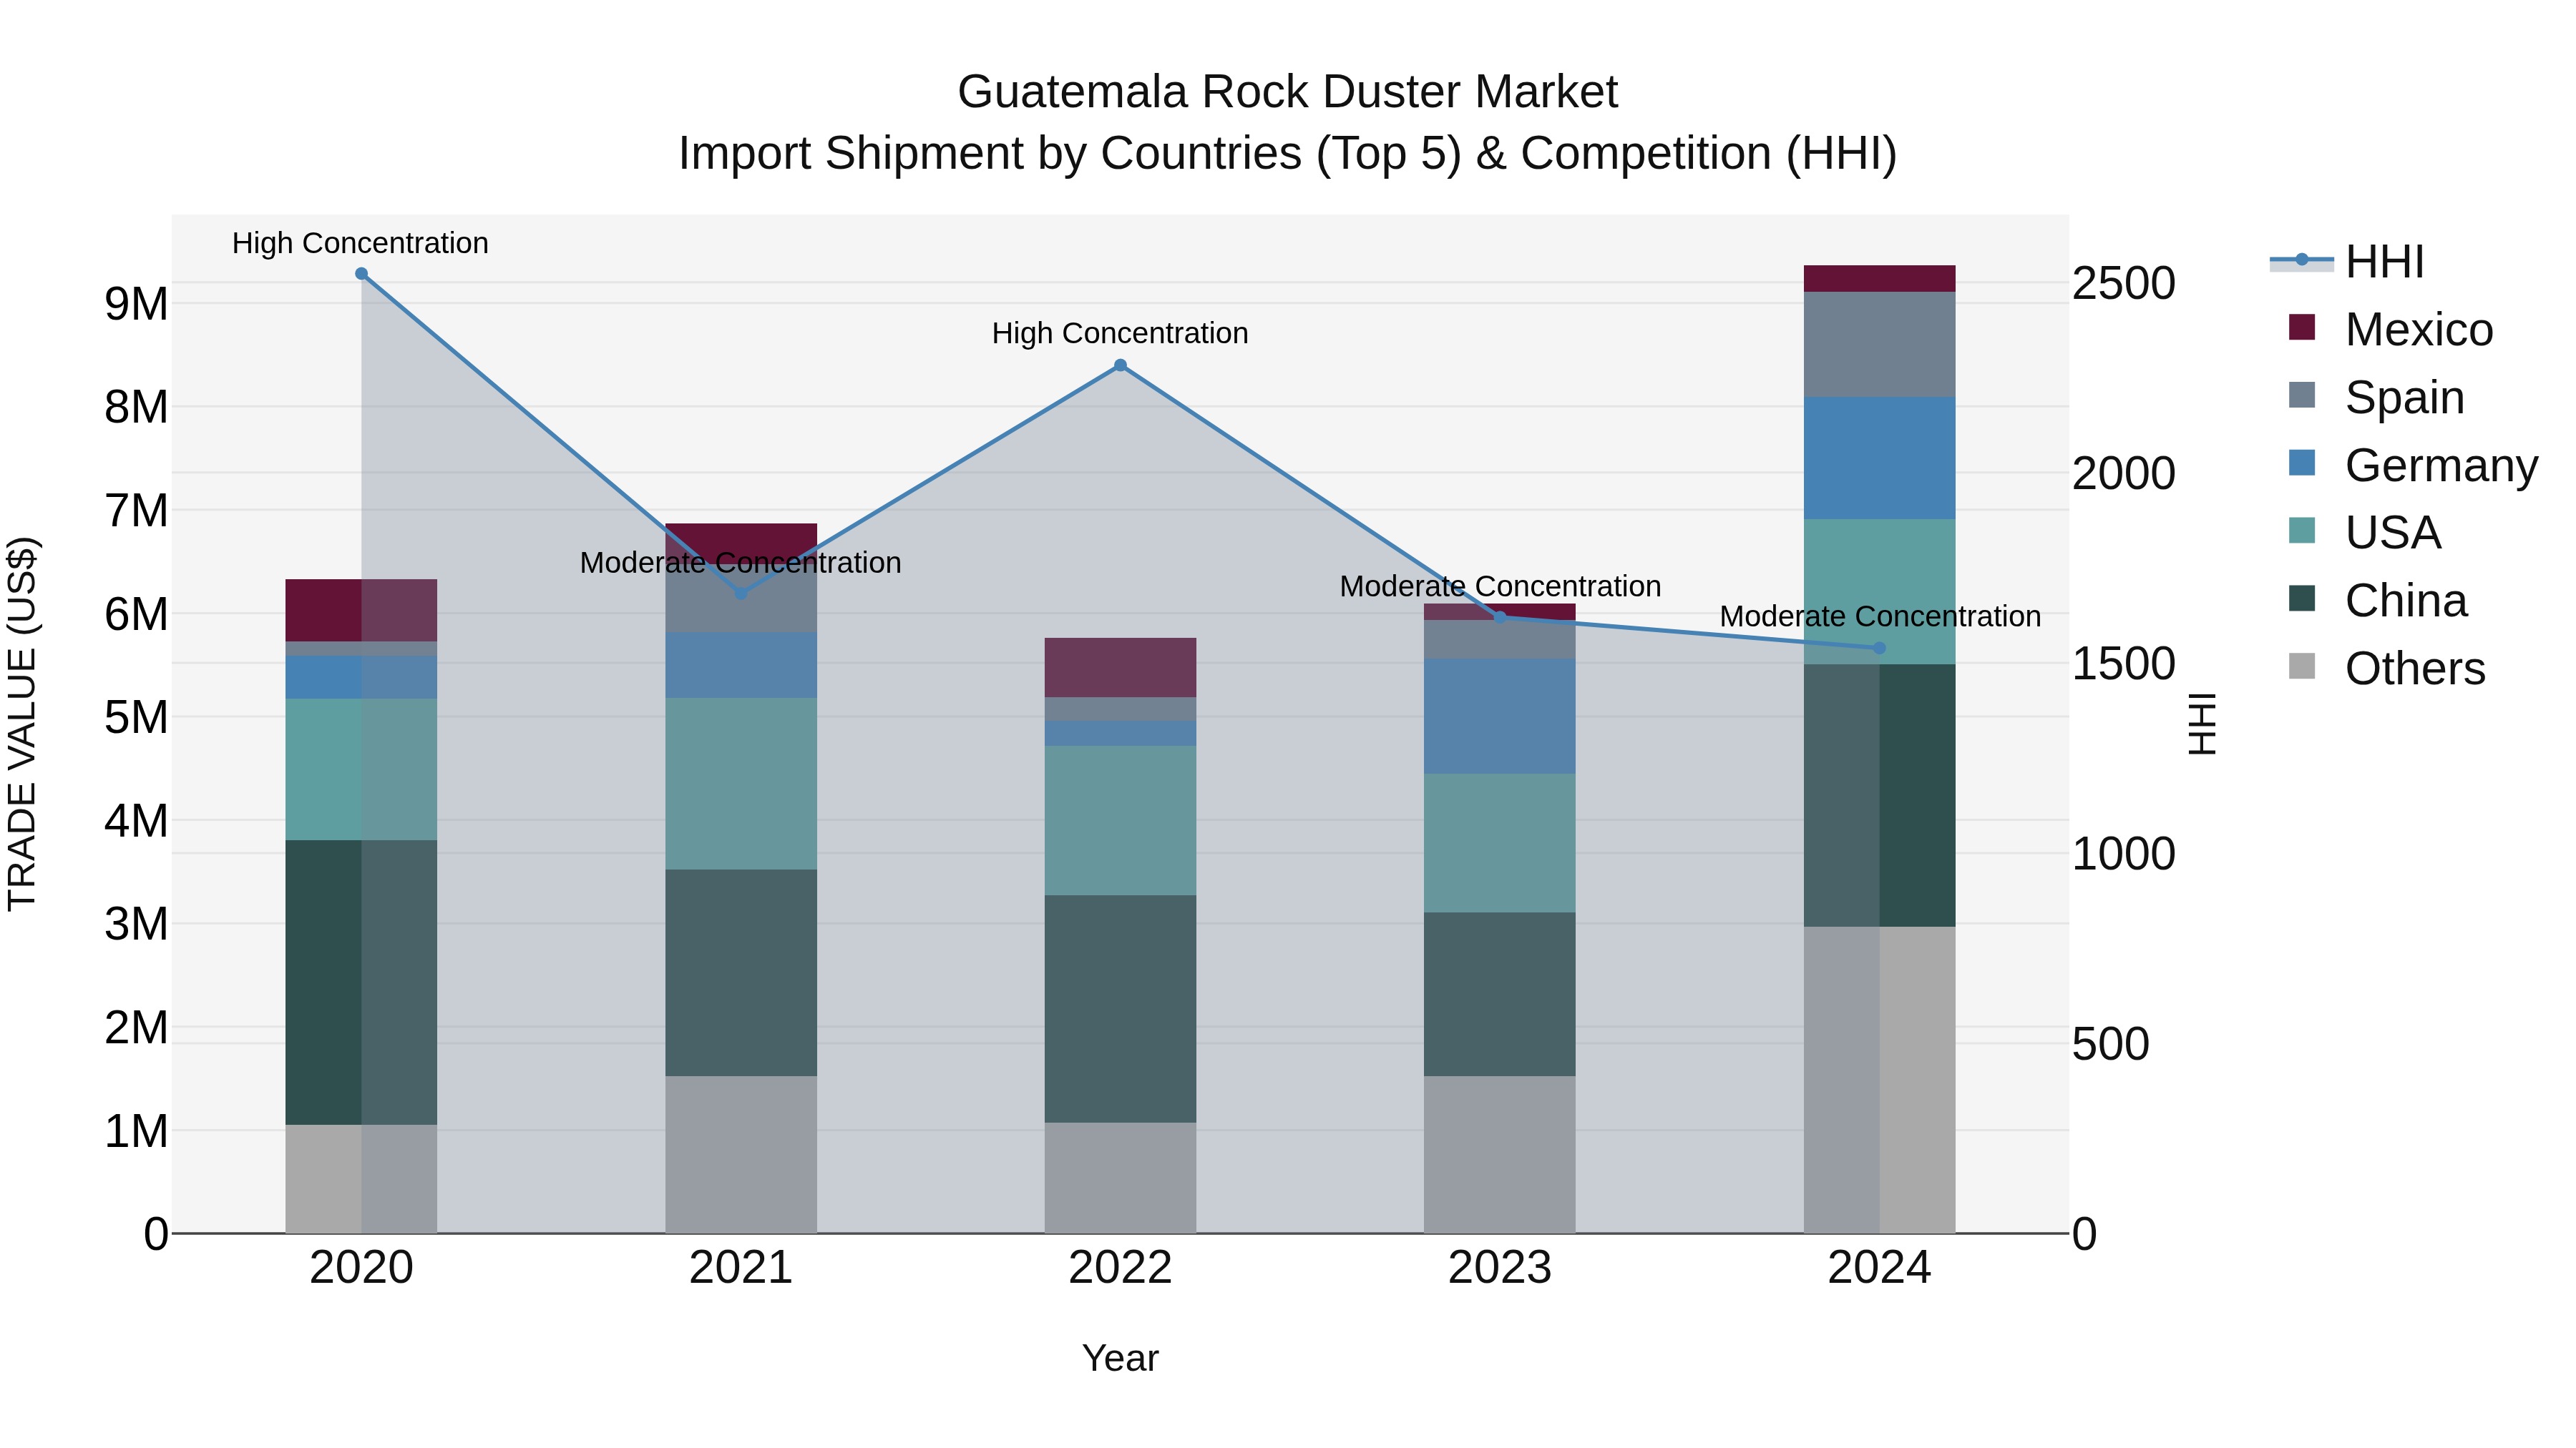The image size is (2576, 1448).
Task: Toggle the HHI legend entry
Action: pos(2348,262)
